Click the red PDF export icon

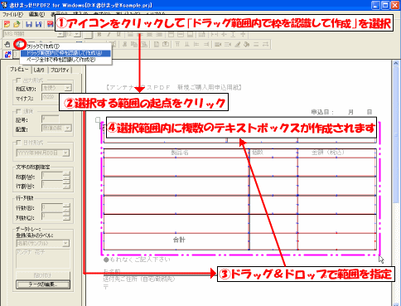point(51,24)
